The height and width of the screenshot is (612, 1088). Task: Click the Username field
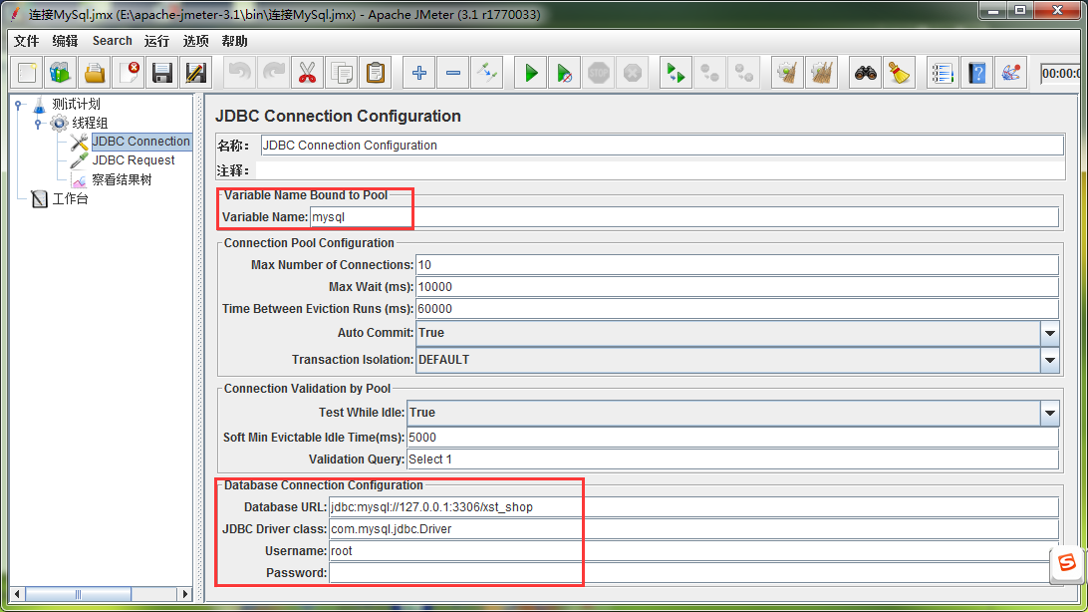693,551
